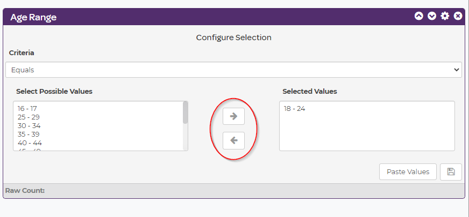This screenshot has width=469, height=217.
Task: Select the 16 - 17 age value
Action: tap(27, 108)
